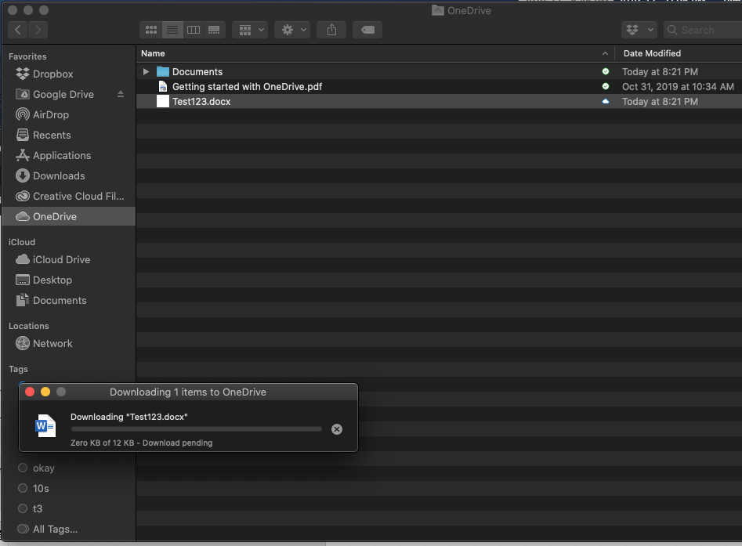
Task: Eject Google Drive volume
Action: [x=121, y=94]
